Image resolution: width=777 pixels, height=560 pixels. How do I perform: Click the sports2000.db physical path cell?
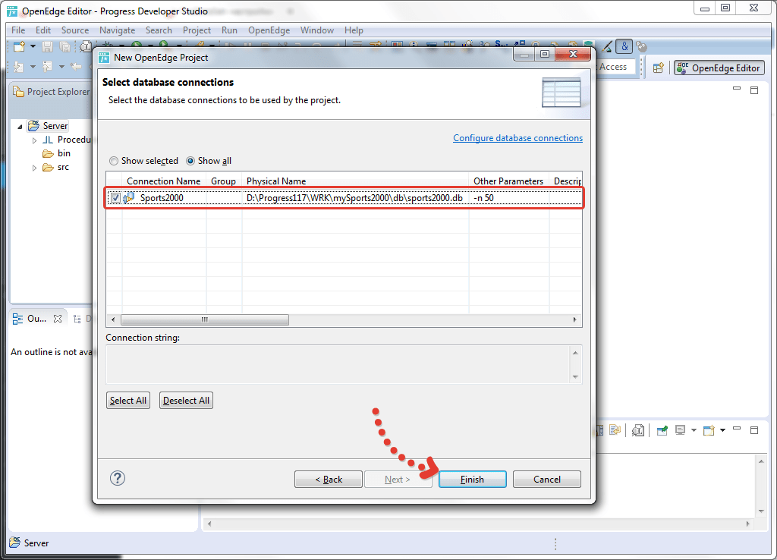[x=355, y=198]
